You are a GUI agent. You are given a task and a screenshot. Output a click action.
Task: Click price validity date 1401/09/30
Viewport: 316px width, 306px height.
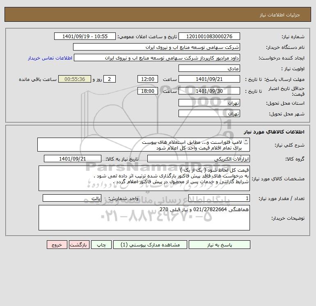click(209, 91)
